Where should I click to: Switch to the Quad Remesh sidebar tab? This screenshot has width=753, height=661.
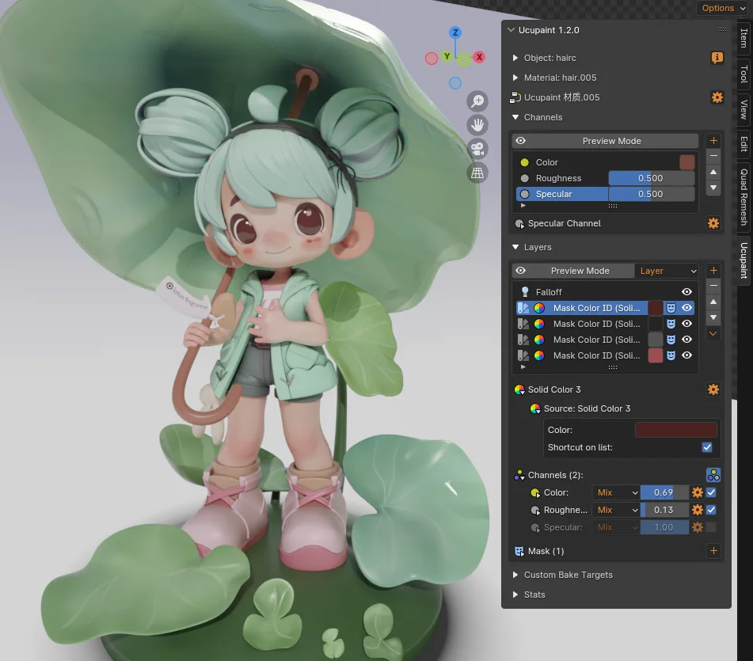point(743,197)
